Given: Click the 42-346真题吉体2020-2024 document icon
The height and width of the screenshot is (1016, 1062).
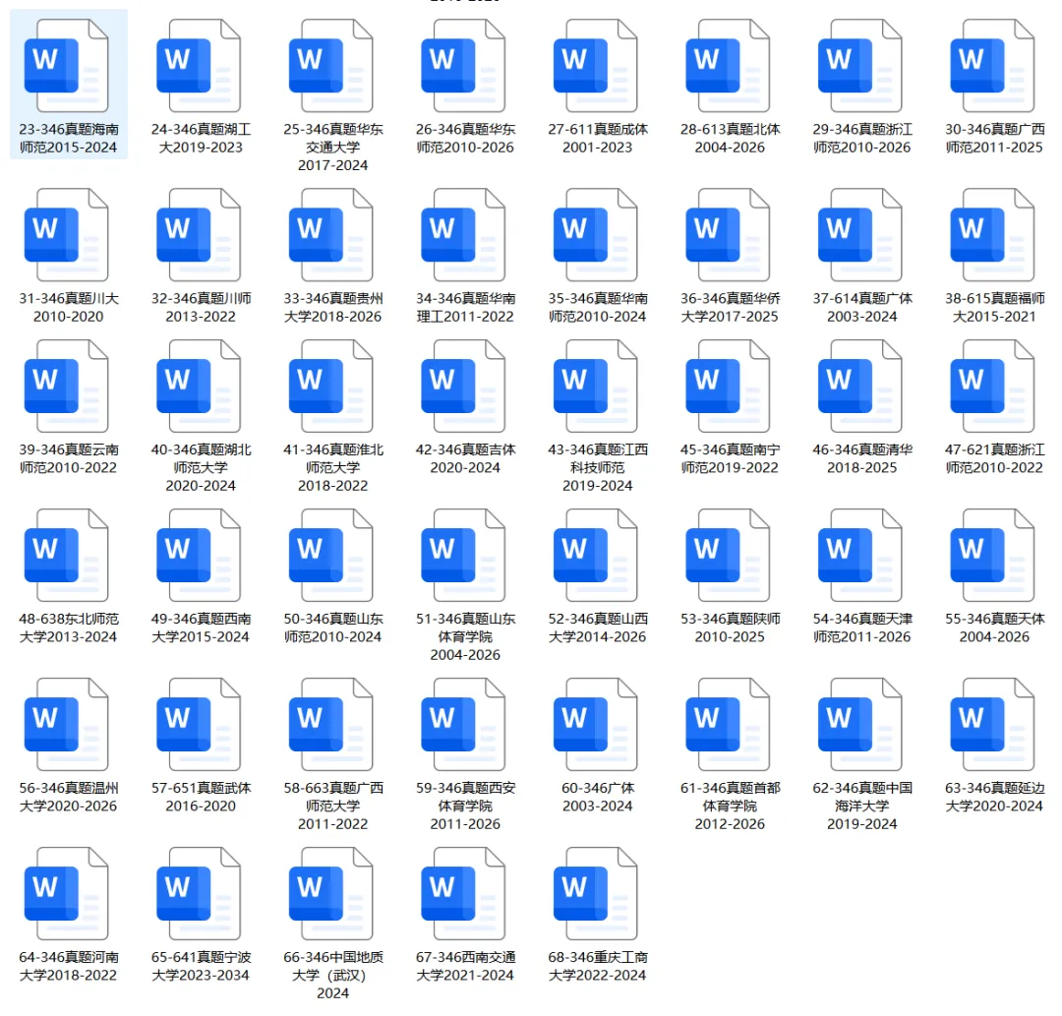Looking at the screenshot, I should pyautogui.click(x=463, y=387).
